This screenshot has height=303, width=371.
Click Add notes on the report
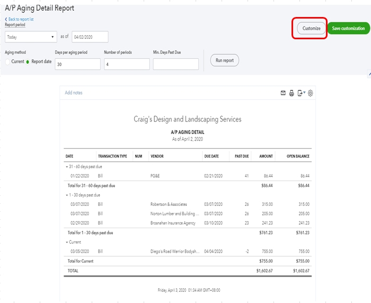coord(74,93)
